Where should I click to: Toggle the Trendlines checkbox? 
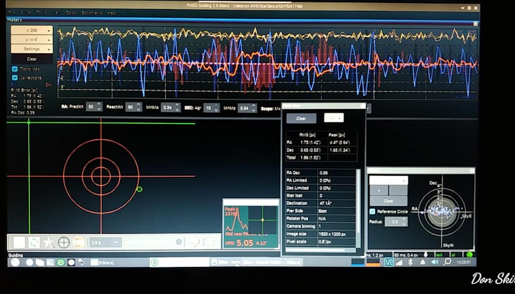click(x=15, y=69)
